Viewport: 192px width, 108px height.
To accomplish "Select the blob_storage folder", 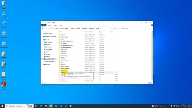I will (x=64, y=37).
